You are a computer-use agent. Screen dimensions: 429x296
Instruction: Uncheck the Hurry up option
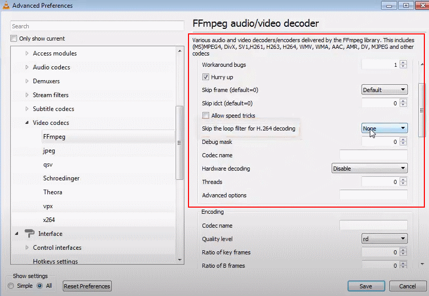[x=206, y=77]
